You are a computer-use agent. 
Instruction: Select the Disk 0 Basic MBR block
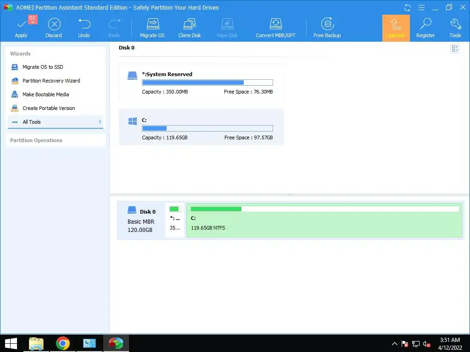coord(141,220)
